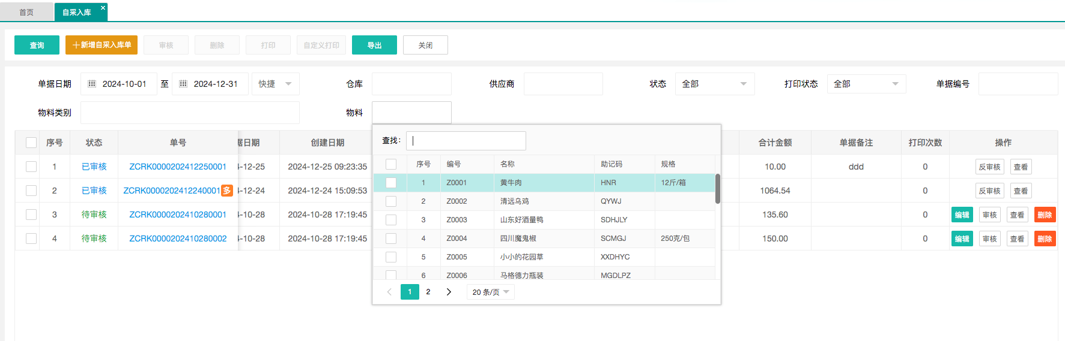Click the start date 2024-10-01 field
1065x341 pixels.
119,84
